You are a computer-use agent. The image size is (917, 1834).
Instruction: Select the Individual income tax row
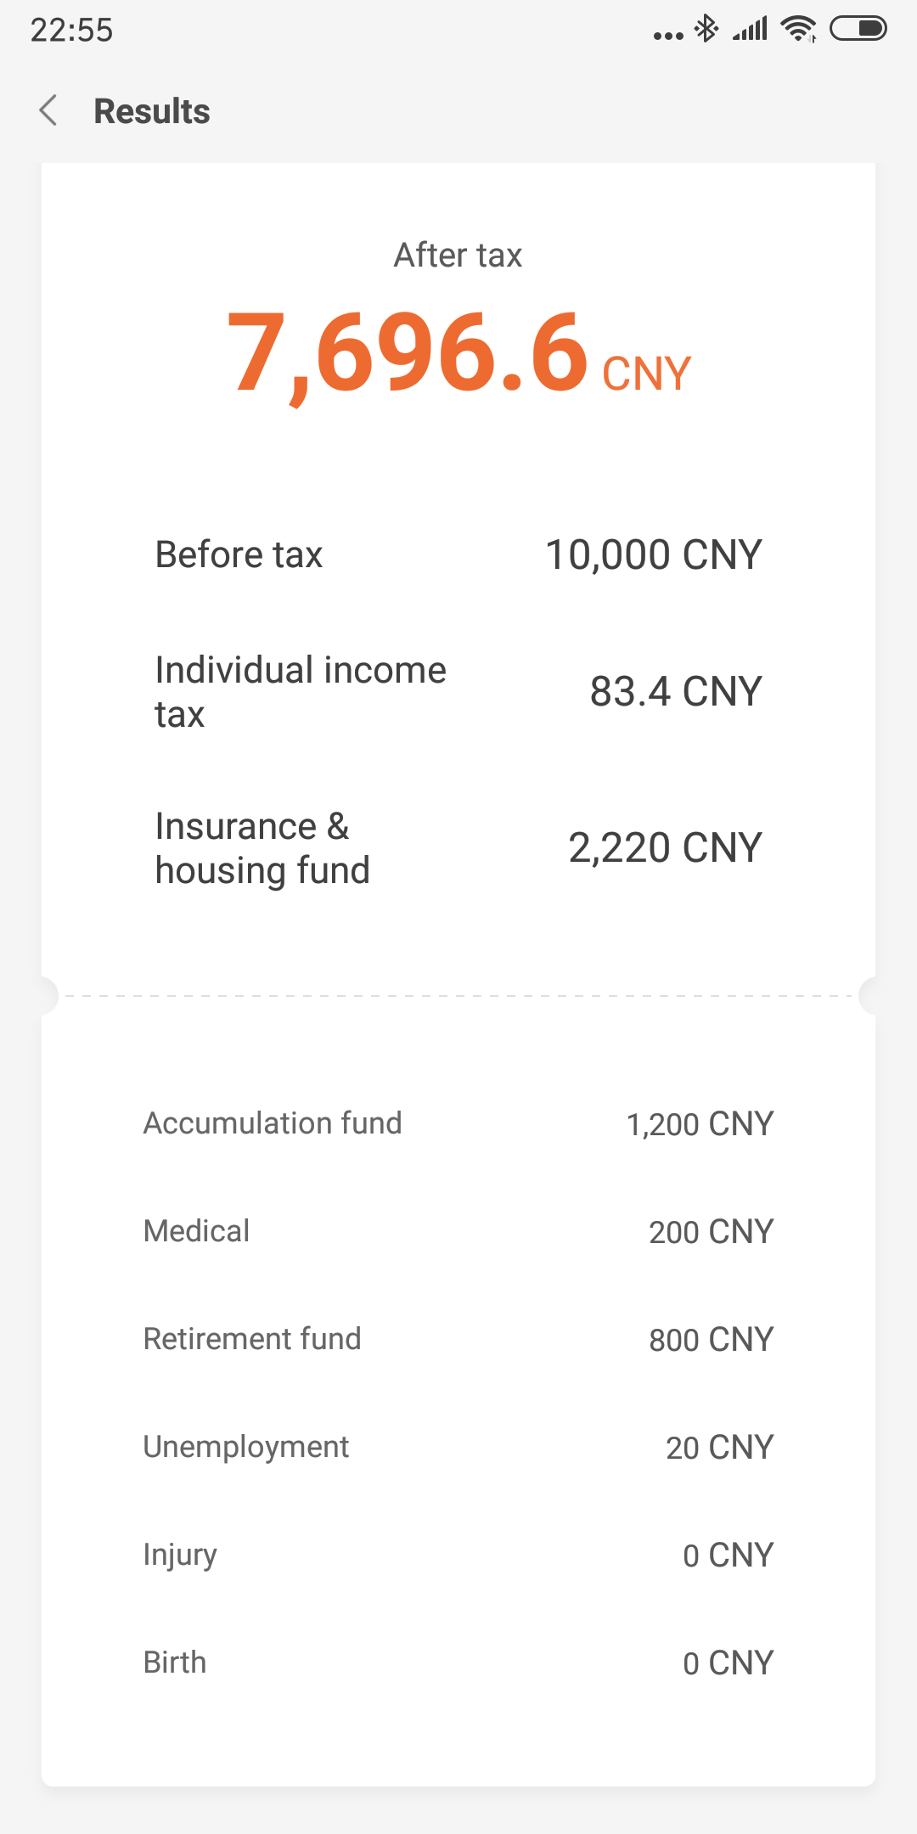(458, 692)
